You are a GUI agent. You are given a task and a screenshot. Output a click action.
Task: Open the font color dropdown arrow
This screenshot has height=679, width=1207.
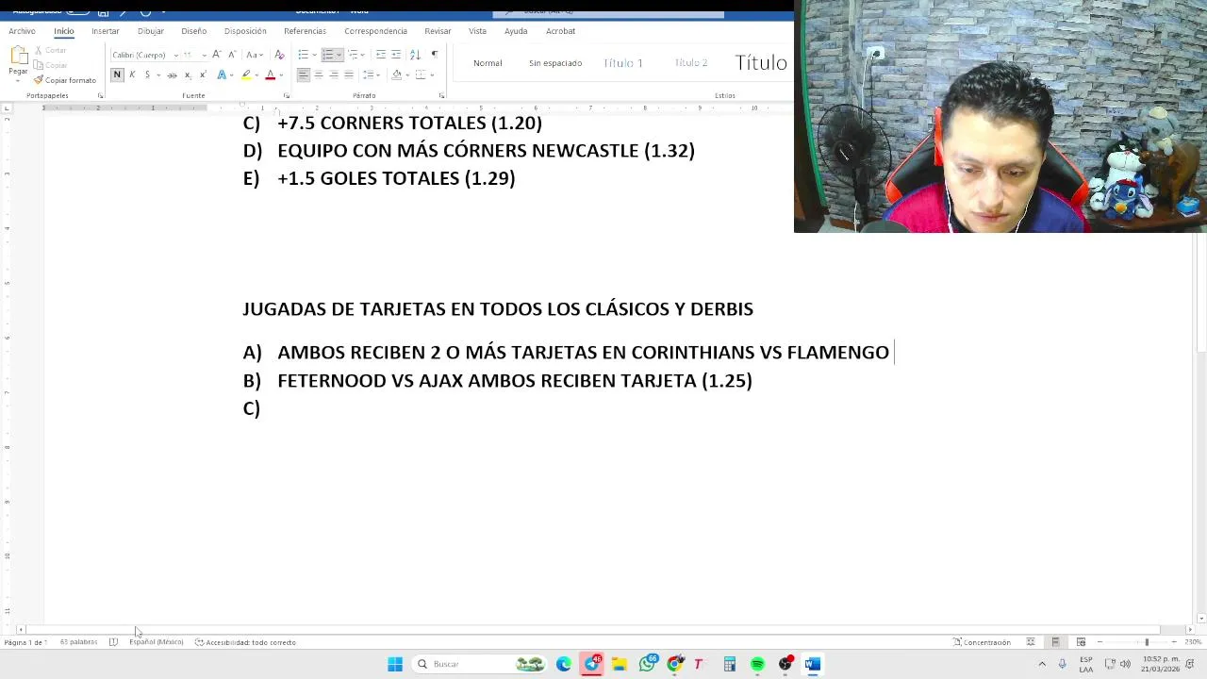[281, 75]
